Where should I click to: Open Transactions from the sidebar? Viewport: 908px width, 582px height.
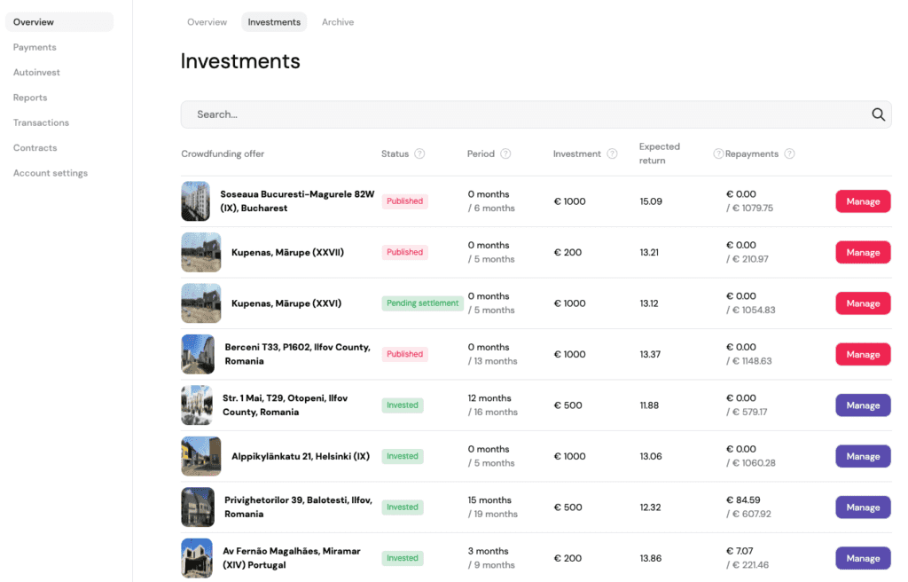pos(41,122)
